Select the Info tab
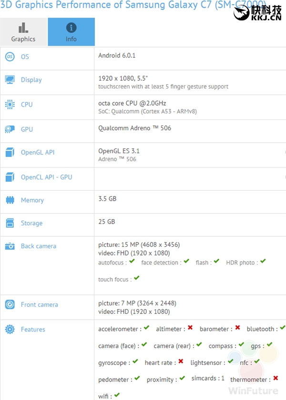 point(71,32)
